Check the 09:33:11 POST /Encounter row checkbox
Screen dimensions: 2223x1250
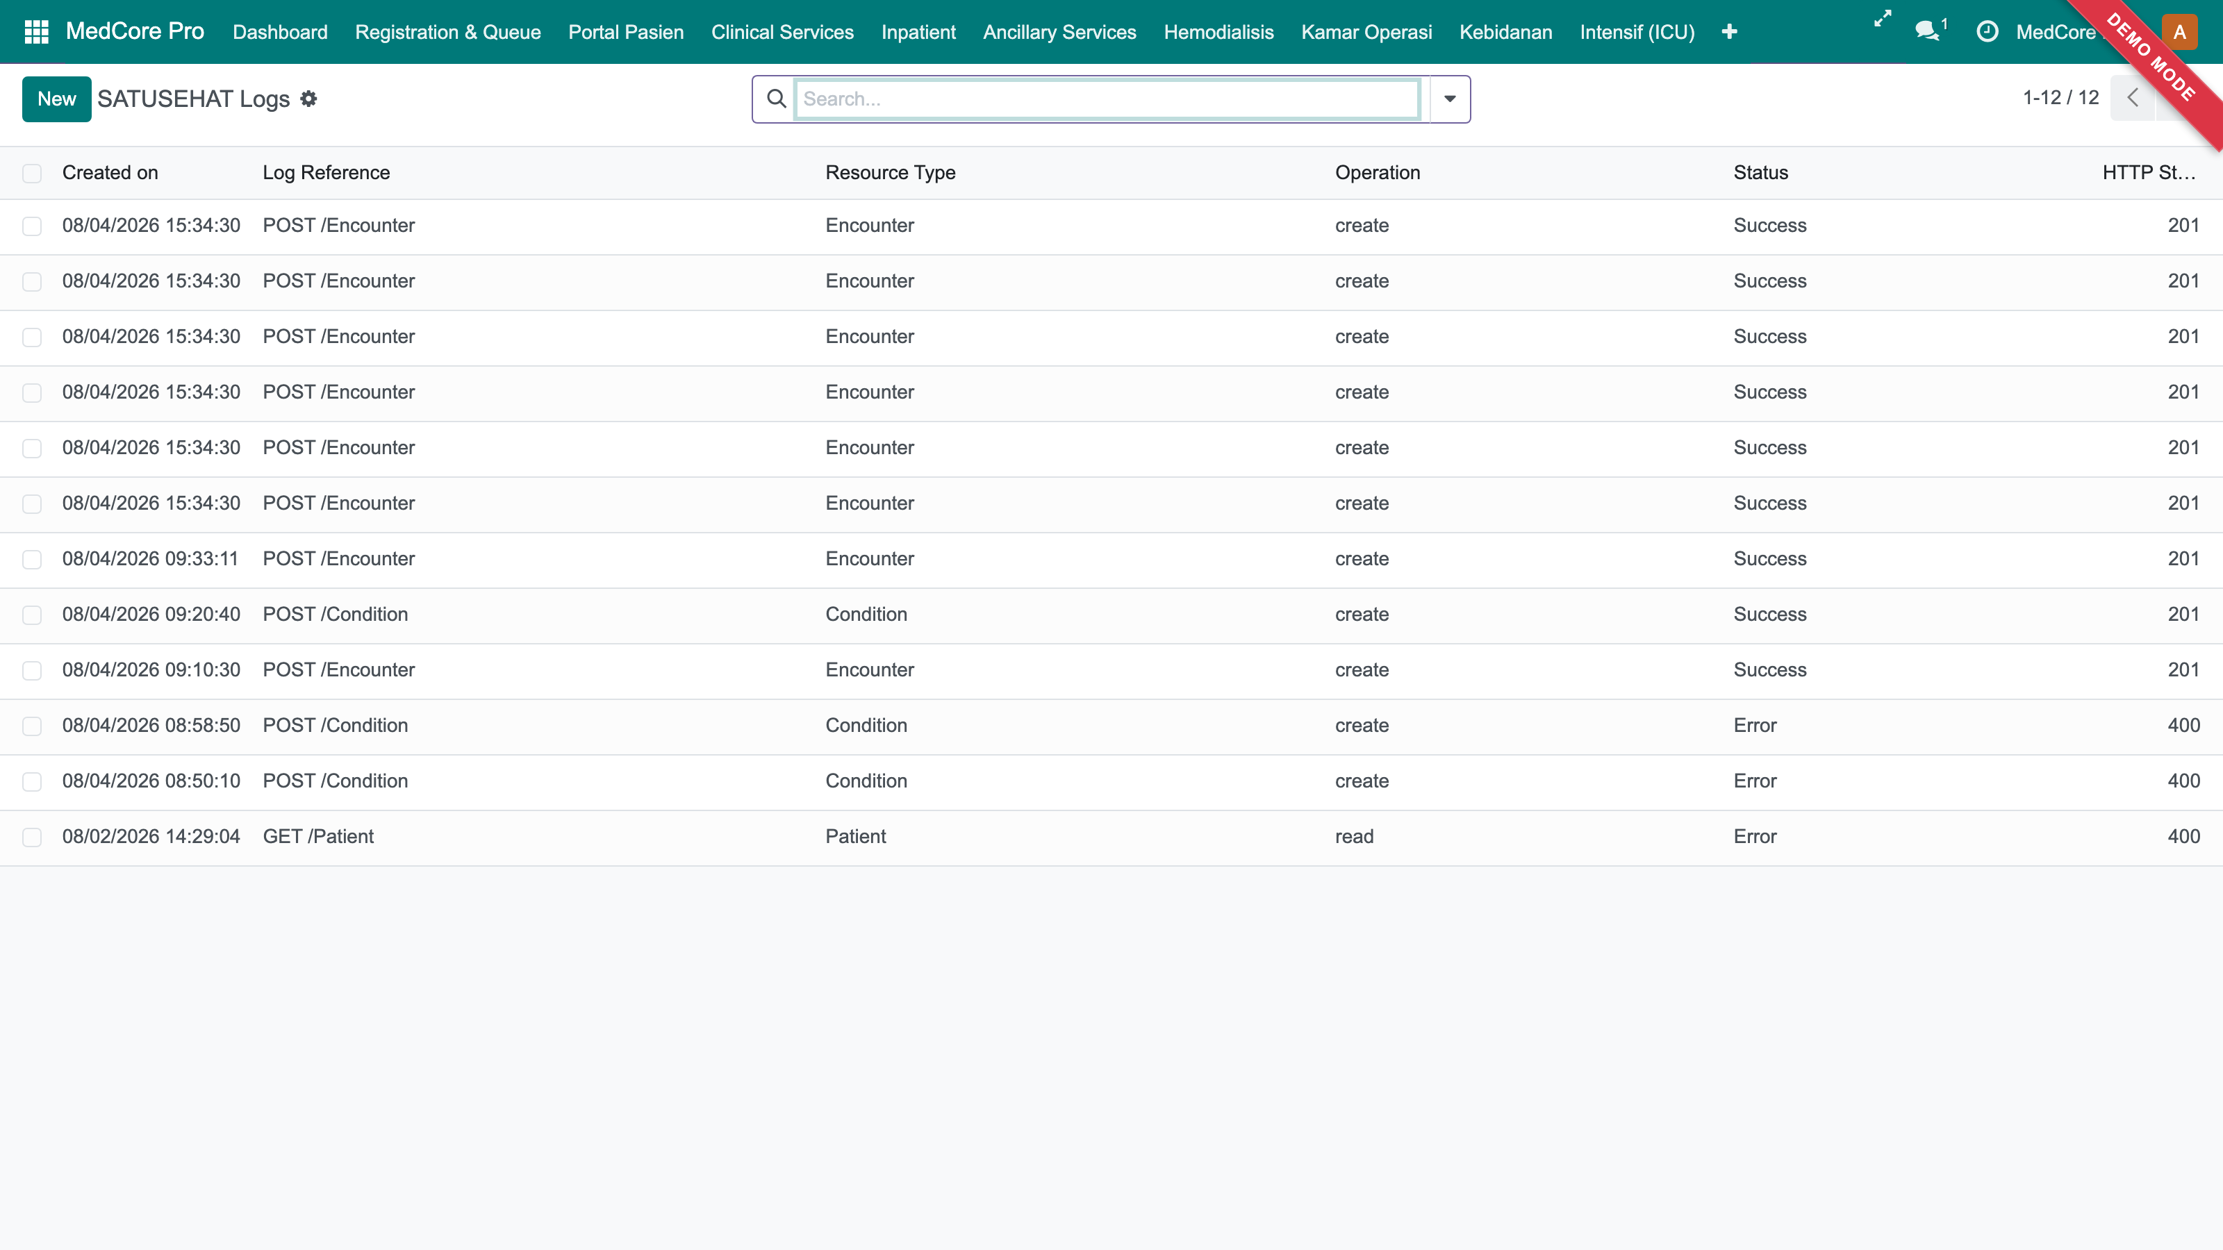click(32, 560)
